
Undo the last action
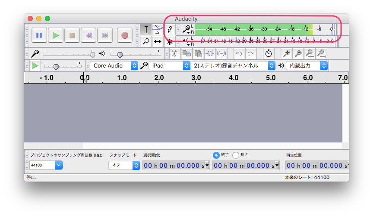(x=239, y=54)
